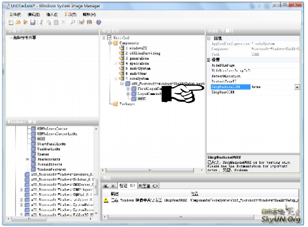The width and height of the screenshot is (308, 227).
Task: Collapse the Components node
Action: point(110,43)
